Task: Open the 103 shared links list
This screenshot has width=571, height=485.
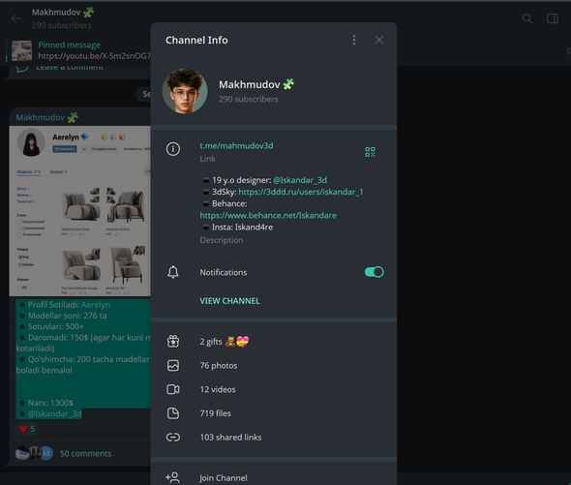Action: [x=274, y=438]
